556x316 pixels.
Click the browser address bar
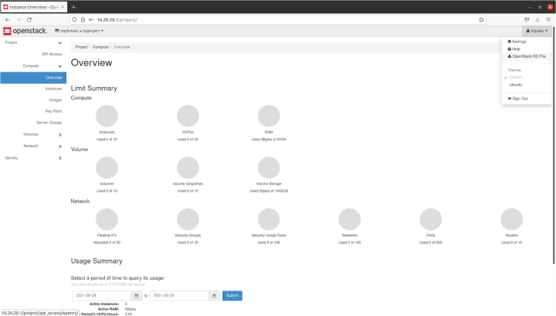pyautogui.click(x=278, y=20)
